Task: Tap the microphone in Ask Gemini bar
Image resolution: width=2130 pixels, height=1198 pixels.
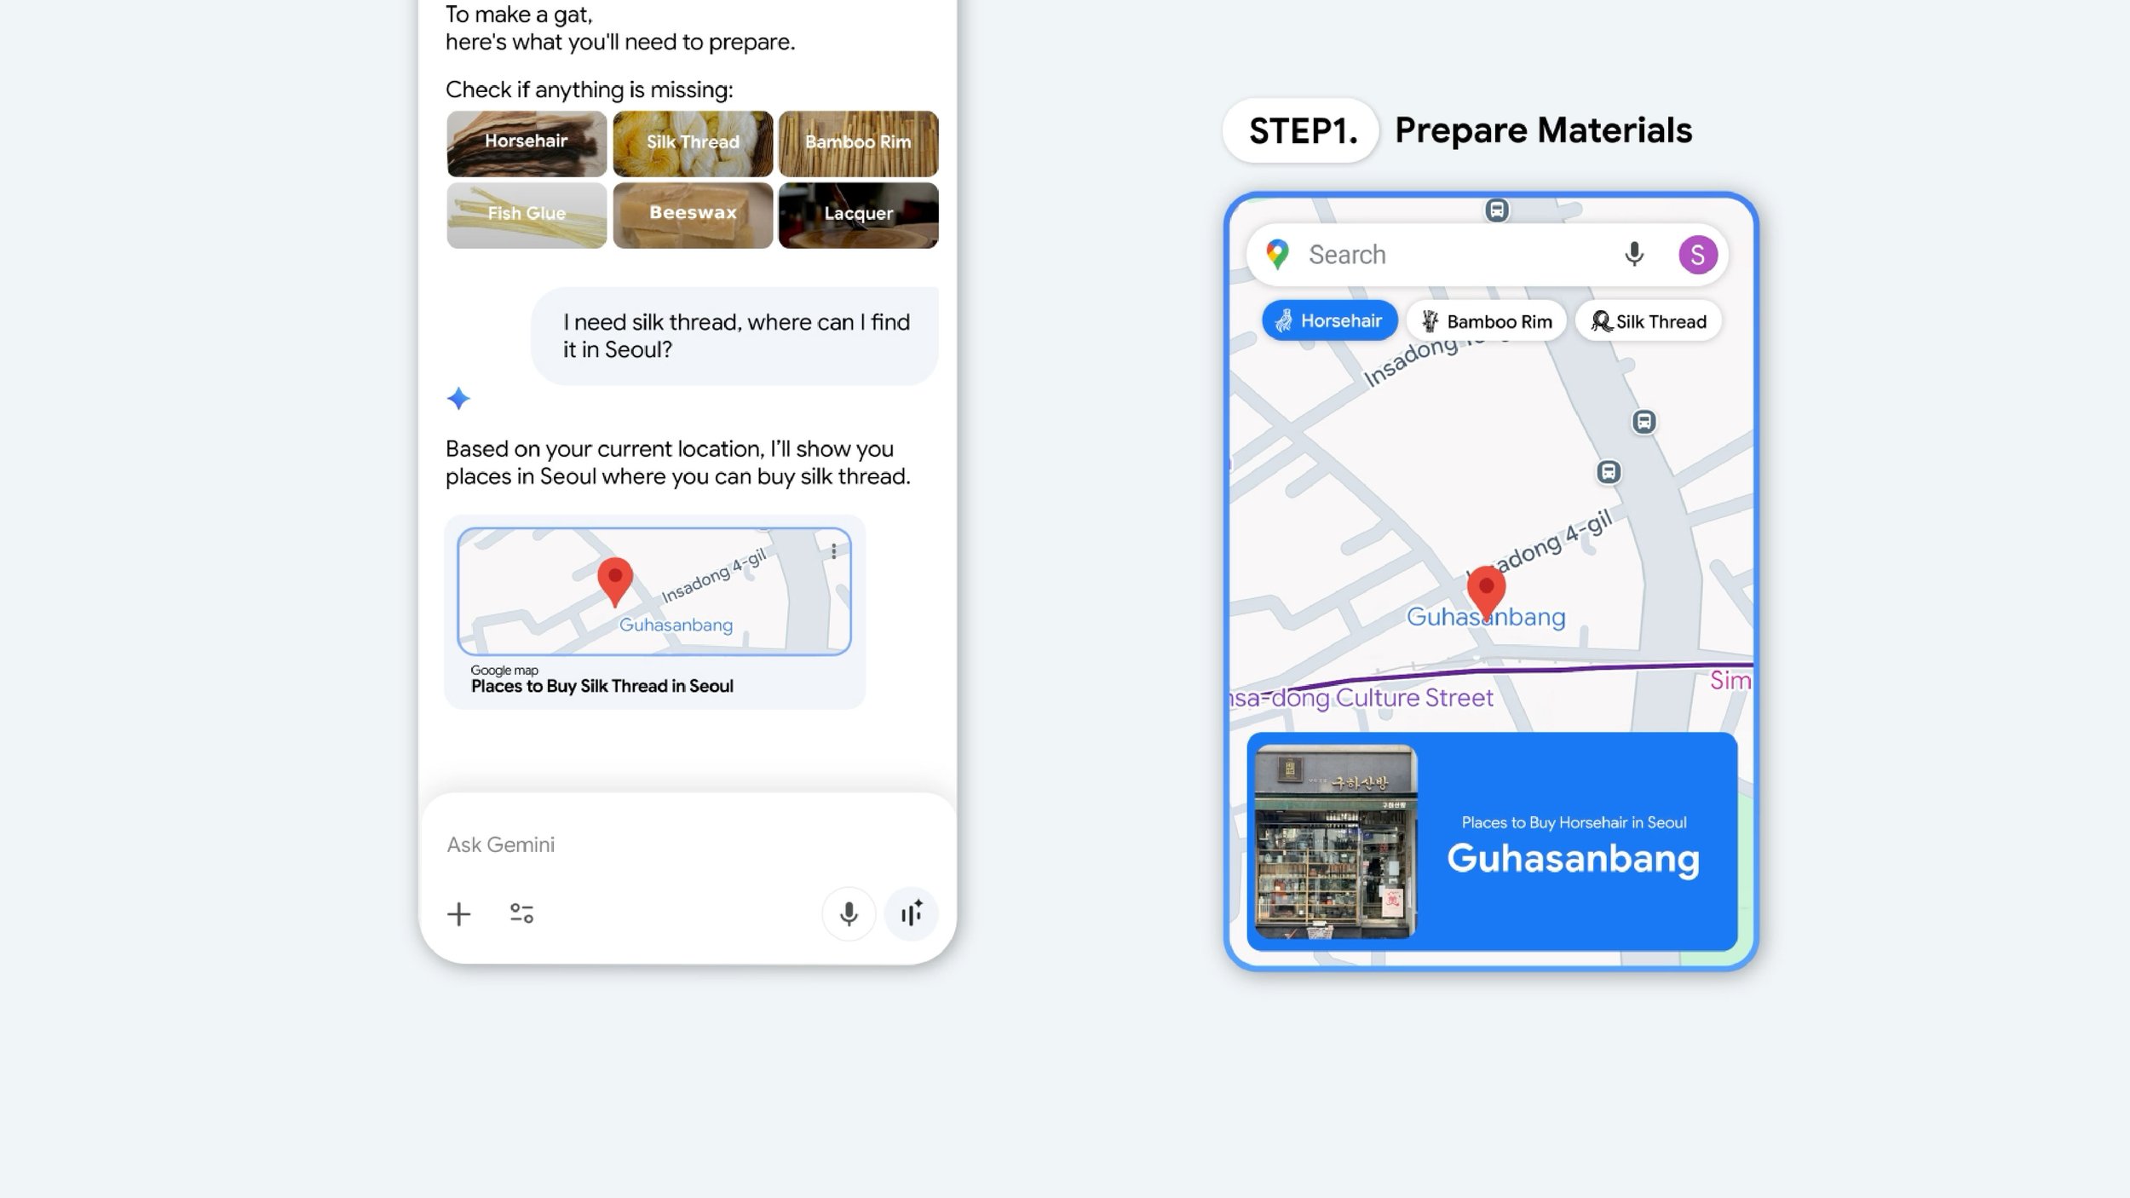Action: 848,914
